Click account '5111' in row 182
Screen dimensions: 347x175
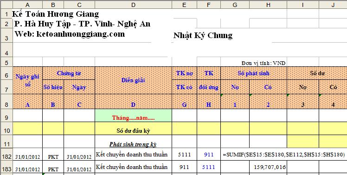184,155
